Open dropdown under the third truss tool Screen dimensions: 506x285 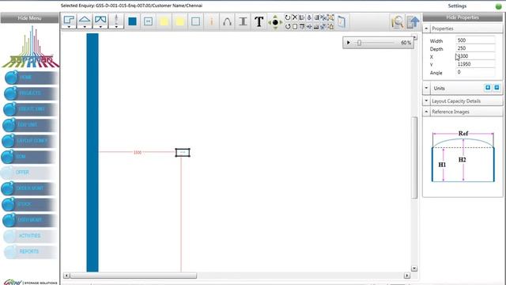(100, 27)
